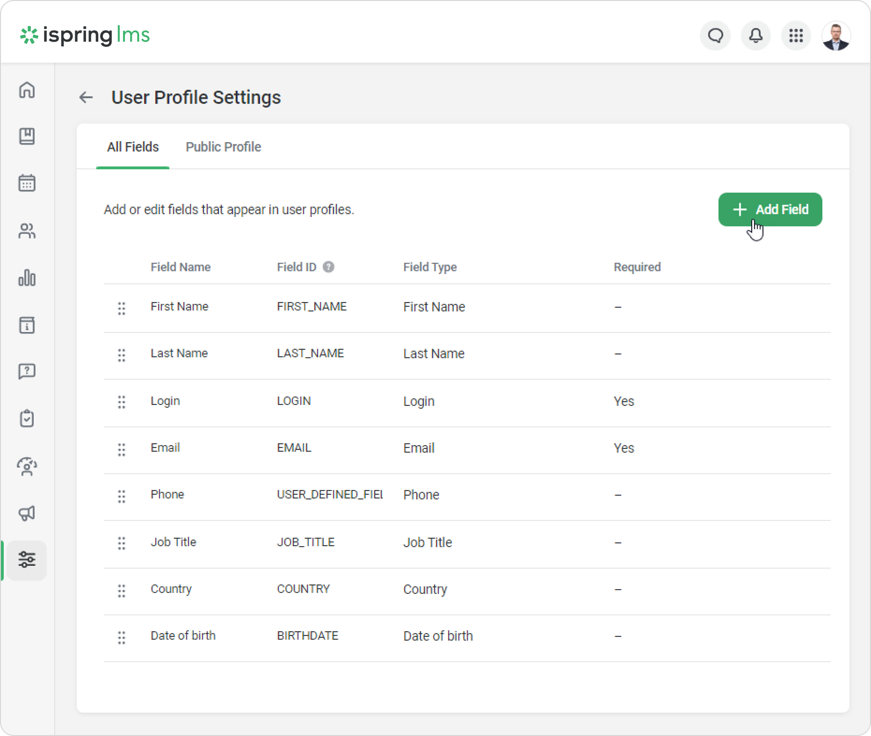Viewport: 871px width, 736px height.
Task: Click the Add Field button
Action: [770, 209]
